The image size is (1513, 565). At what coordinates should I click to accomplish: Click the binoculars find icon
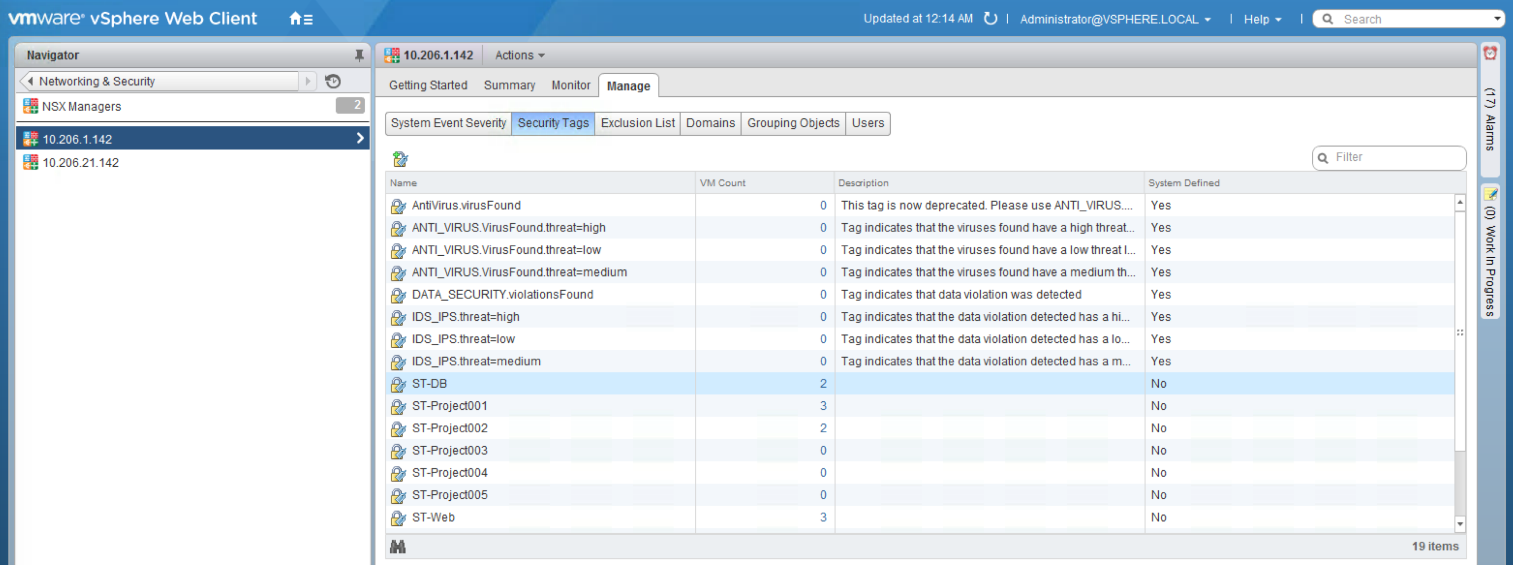tap(398, 547)
